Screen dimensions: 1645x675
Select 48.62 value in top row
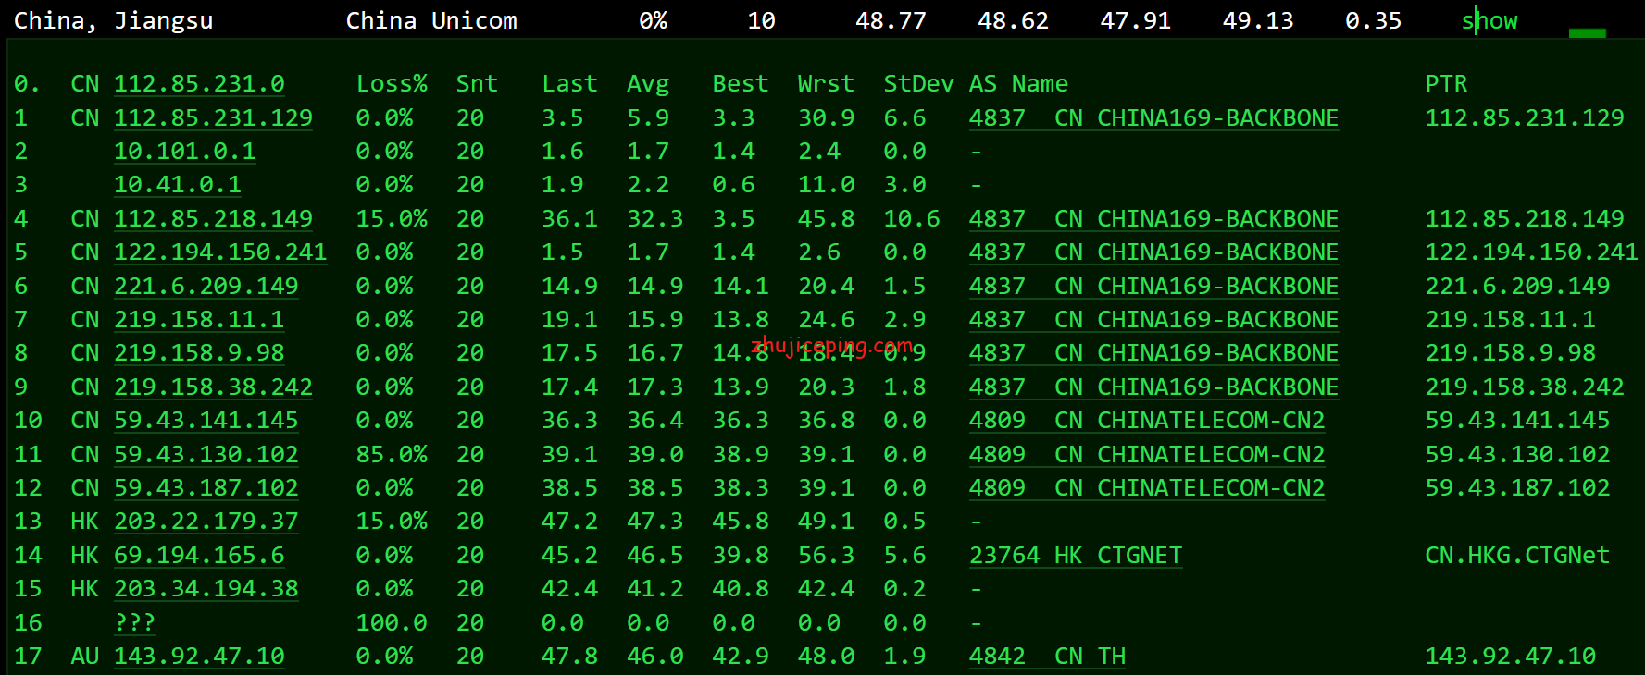1014,21
